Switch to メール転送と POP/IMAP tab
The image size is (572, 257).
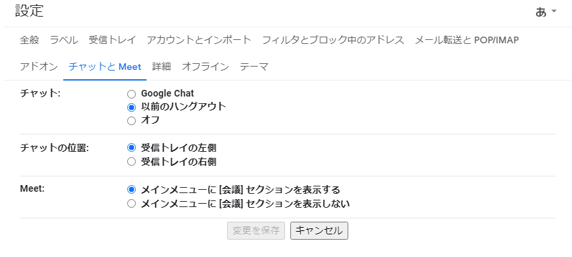(x=467, y=40)
